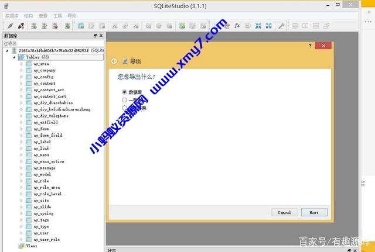Screen dimensions: 375x252
Task: Expand the ay_area table node
Action: (x=22, y=64)
